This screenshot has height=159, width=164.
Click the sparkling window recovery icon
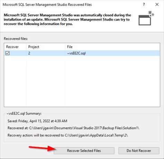tap(146, 18)
